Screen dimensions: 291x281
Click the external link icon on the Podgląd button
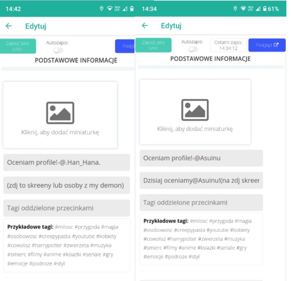click(x=276, y=45)
